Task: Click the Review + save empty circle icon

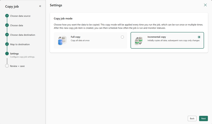Action: pyautogui.click(x=7, y=66)
